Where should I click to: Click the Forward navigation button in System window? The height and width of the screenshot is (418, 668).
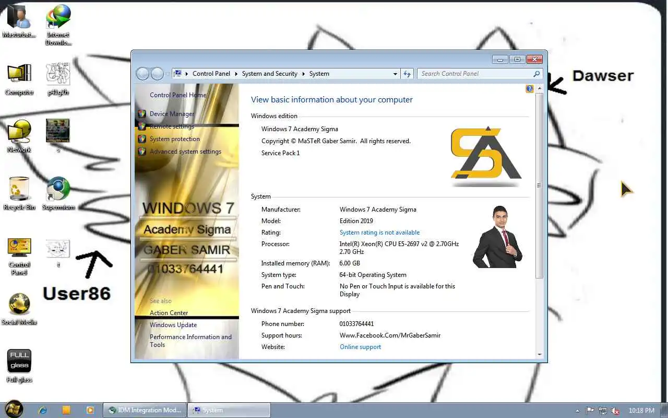point(157,74)
